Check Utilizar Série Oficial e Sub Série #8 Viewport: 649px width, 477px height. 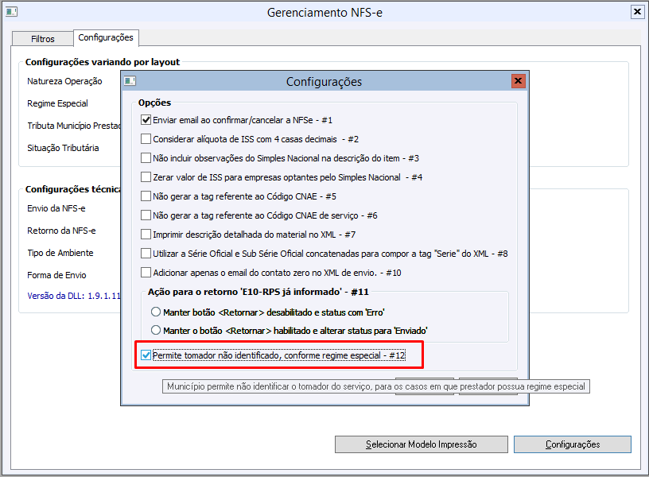coord(146,253)
